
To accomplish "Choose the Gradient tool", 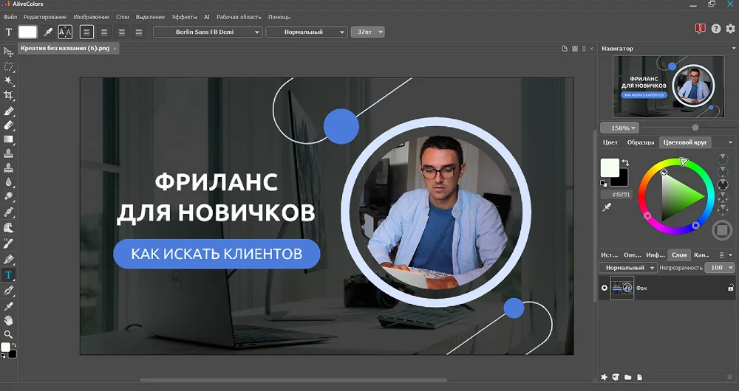I will 9,139.
